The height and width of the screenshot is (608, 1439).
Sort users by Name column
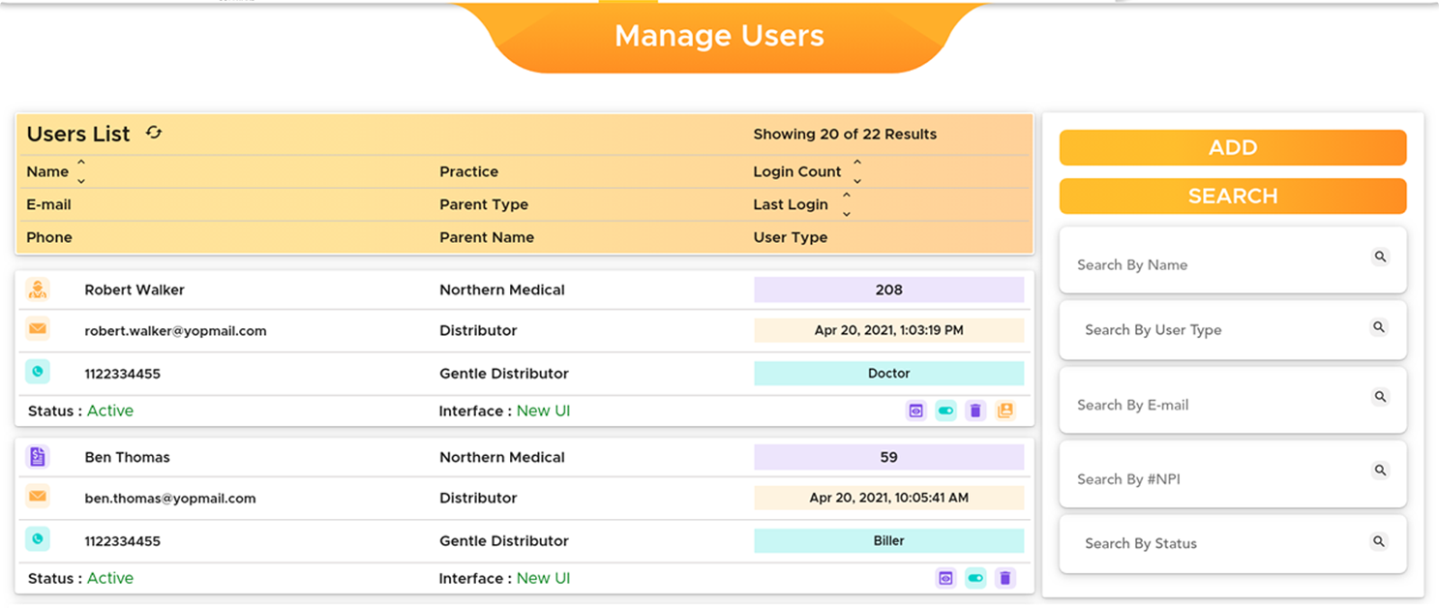[x=81, y=171]
